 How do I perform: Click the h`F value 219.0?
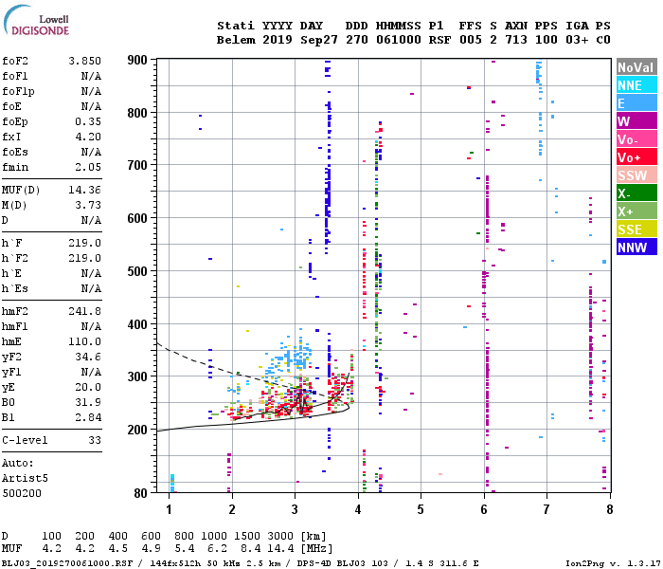coord(84,244)
